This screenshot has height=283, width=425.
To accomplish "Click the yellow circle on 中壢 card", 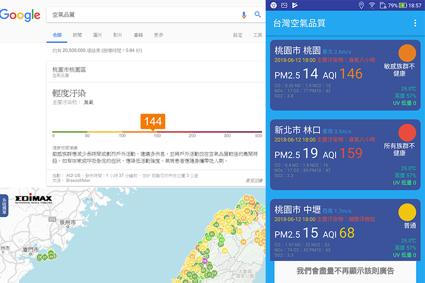I will tap(407, 212).
